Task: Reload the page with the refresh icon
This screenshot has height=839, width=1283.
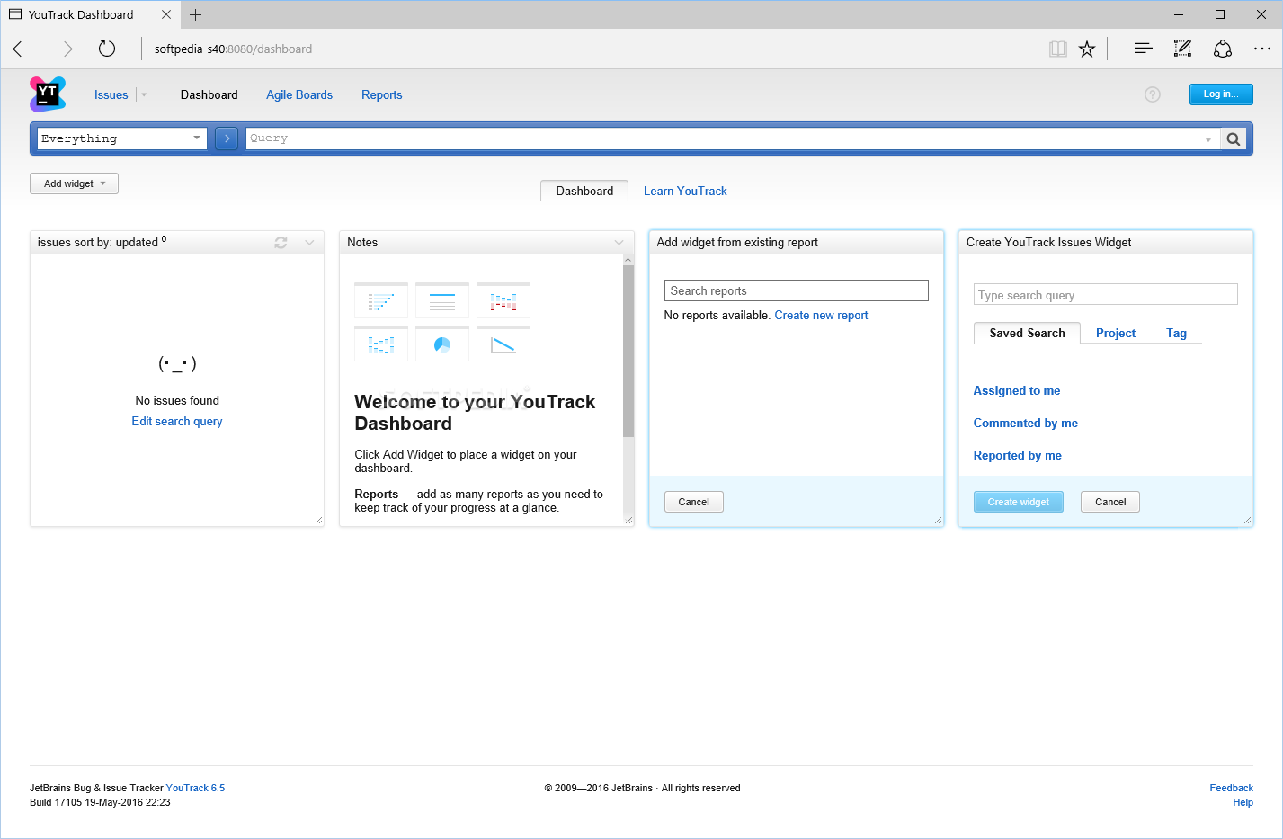Action: coord(107,49)
